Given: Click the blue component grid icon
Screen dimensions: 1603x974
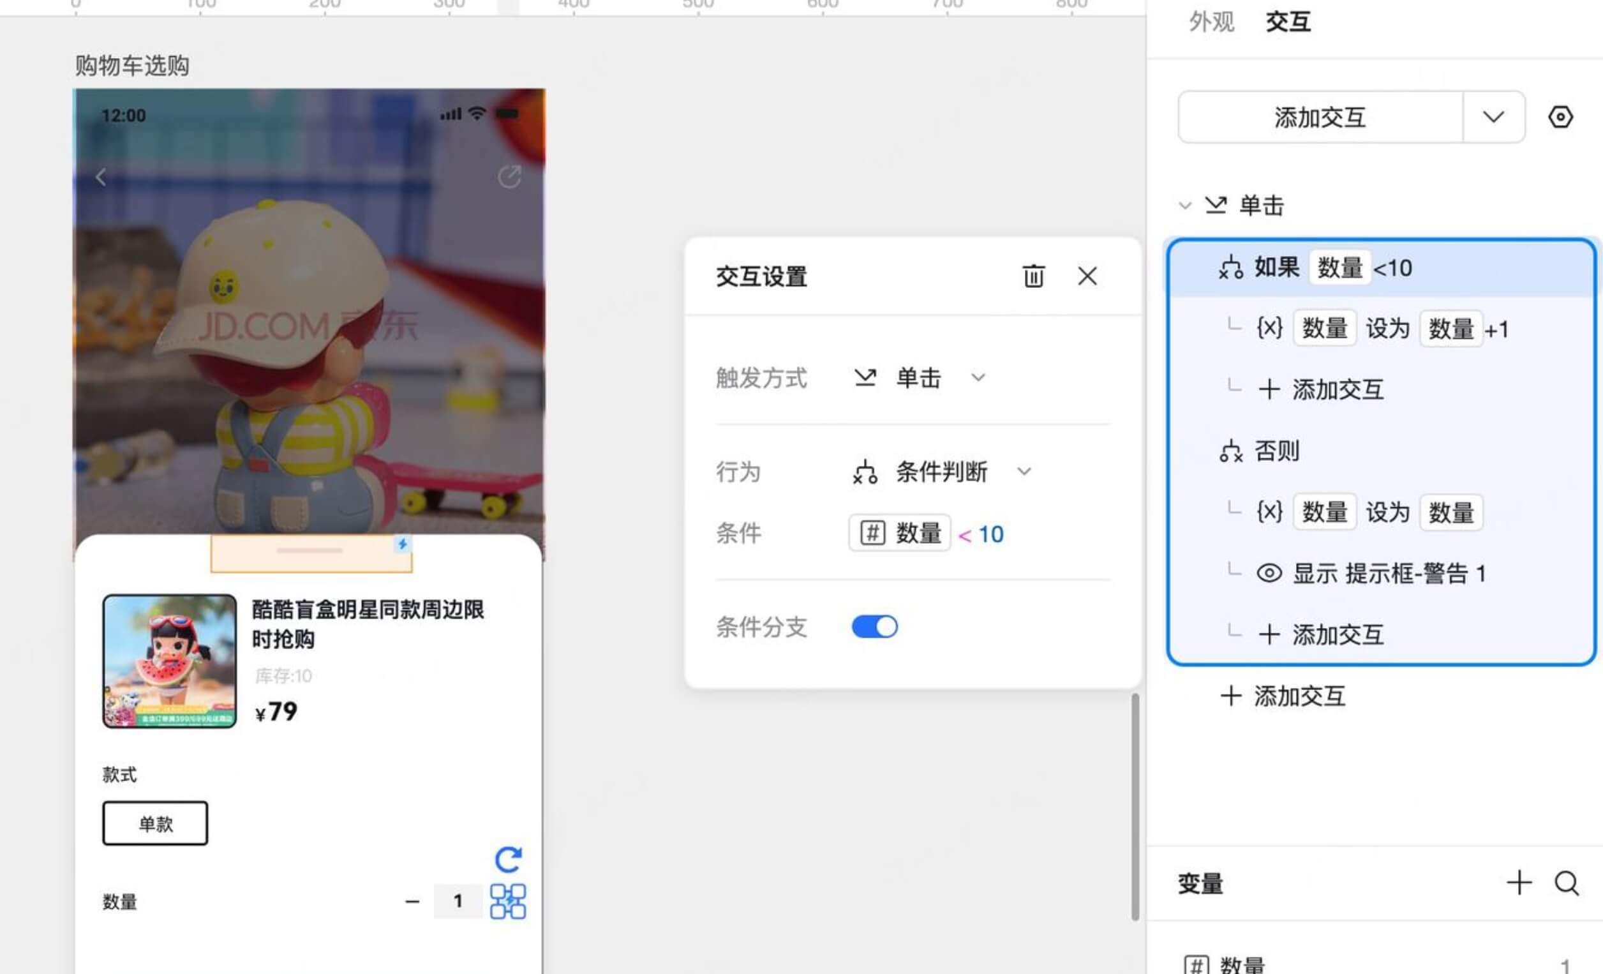Looking at the screenshot, I should [x=508, y=901].
